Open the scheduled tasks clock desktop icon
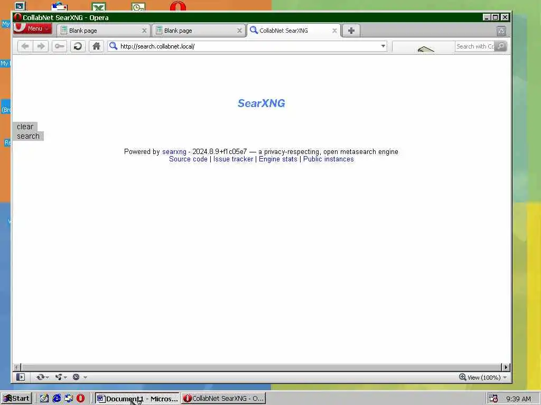Image resolution: width=541 pixels, height=405 pixels. 138,6
